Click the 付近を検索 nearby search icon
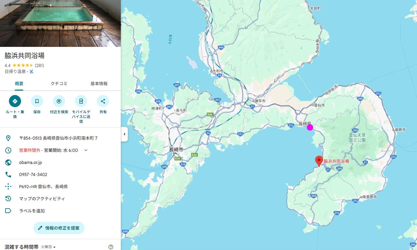This screenshot has width=417, height=250. (59, 101)
